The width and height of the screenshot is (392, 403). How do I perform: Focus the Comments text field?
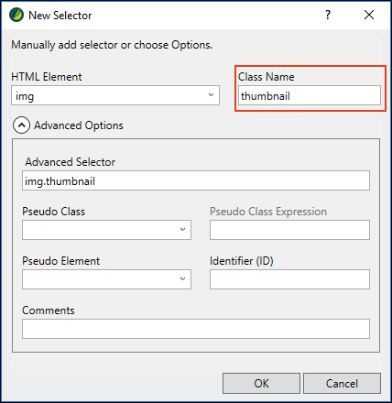[196, 329]
